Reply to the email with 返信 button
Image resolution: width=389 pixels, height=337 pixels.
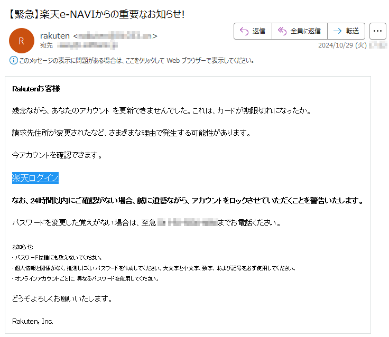click(253, 31)
